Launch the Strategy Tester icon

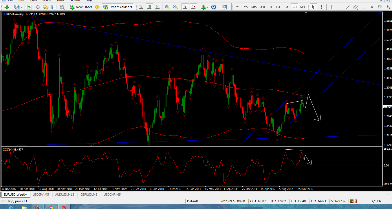point(62,7)
